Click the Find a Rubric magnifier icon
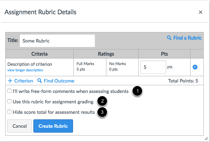Screen dimensions: 210x142 click(169, 38)
